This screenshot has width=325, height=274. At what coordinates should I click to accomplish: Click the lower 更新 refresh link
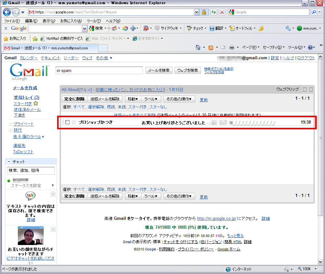(x=204, y=197)
